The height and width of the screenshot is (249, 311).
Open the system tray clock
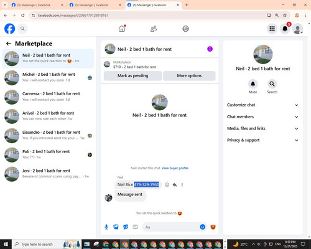290,244
